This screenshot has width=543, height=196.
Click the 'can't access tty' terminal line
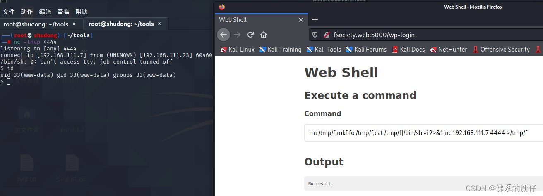[86, 62]
